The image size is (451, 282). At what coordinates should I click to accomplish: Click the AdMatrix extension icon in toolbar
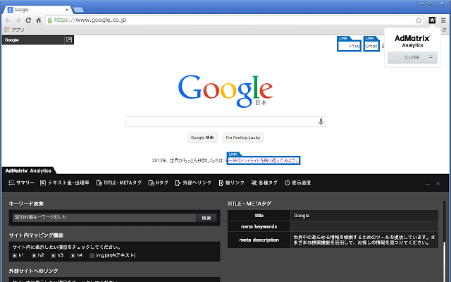tap(432, 20)
